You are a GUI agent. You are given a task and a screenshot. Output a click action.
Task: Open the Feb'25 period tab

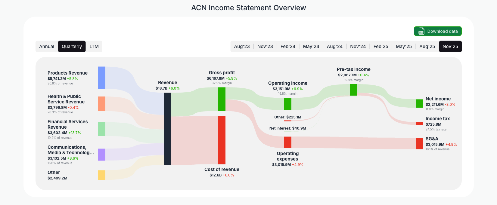coord(381,46)
